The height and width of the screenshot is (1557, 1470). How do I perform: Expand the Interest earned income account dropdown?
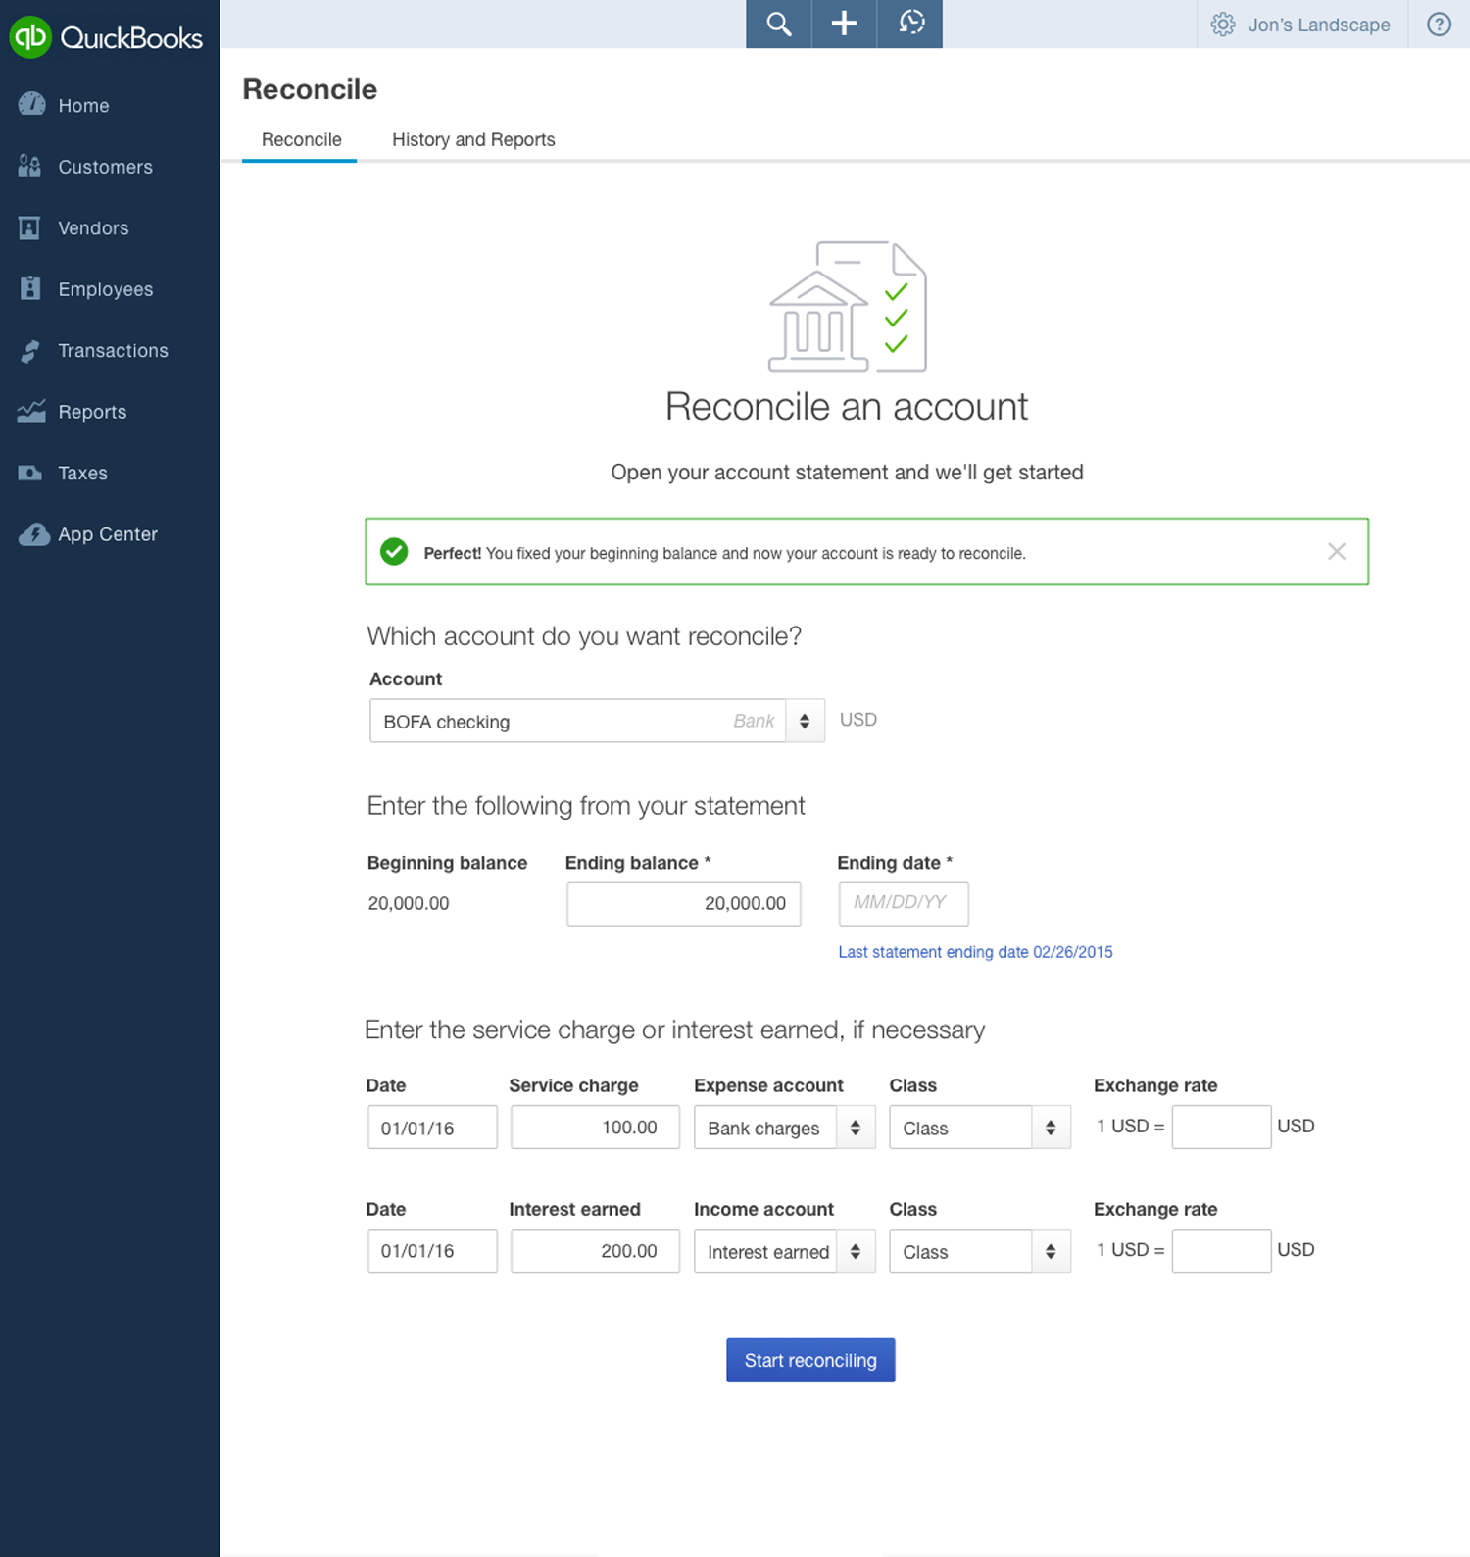(856, 1251)
